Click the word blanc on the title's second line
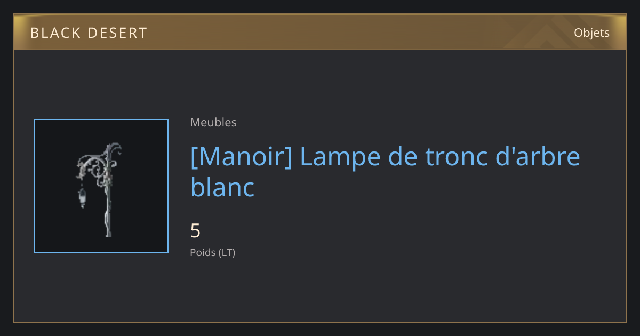 coord(222,187)
